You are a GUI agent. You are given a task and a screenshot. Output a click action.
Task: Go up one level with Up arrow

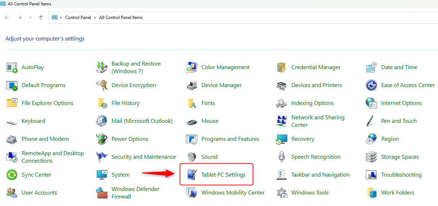pos(41,18)
